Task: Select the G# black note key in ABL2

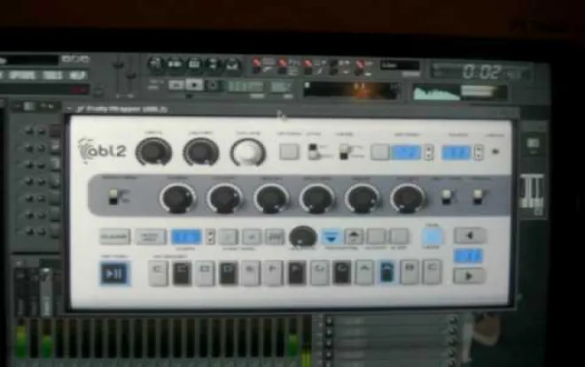Action: point(342,273)
